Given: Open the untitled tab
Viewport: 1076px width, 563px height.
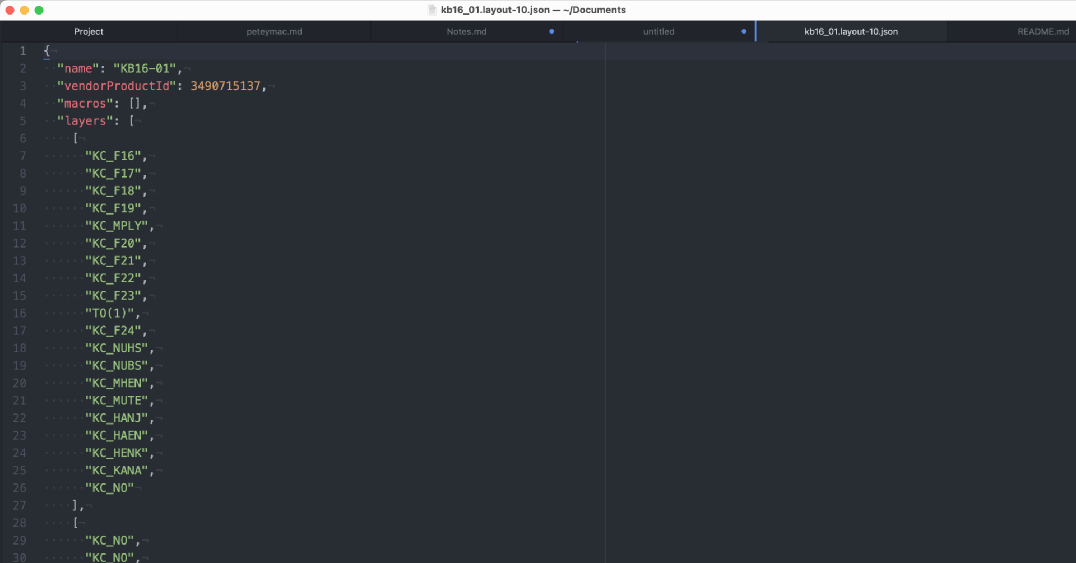Looking at the screenshot, I should coord(659,31).
